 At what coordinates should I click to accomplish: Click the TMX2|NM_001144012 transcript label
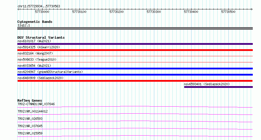[33, 111]
